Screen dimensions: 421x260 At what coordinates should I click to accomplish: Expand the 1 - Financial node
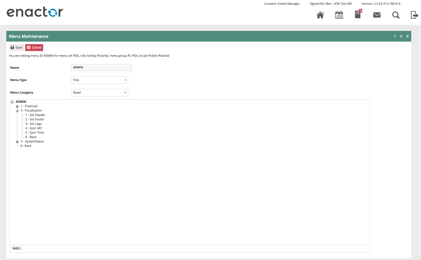[x=17, y=106]
